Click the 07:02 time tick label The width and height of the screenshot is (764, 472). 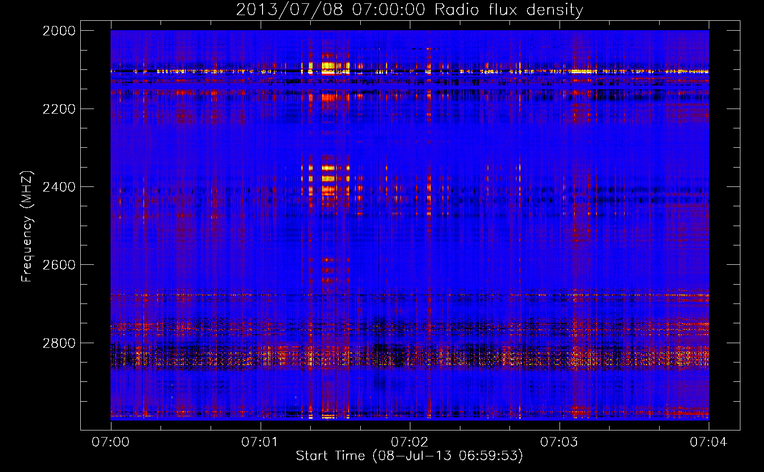pyautogui.click(x=410, y=442)
